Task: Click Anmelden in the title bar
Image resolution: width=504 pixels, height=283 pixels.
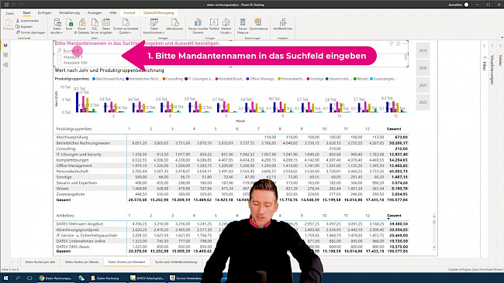Action: (x=455, y=5)
